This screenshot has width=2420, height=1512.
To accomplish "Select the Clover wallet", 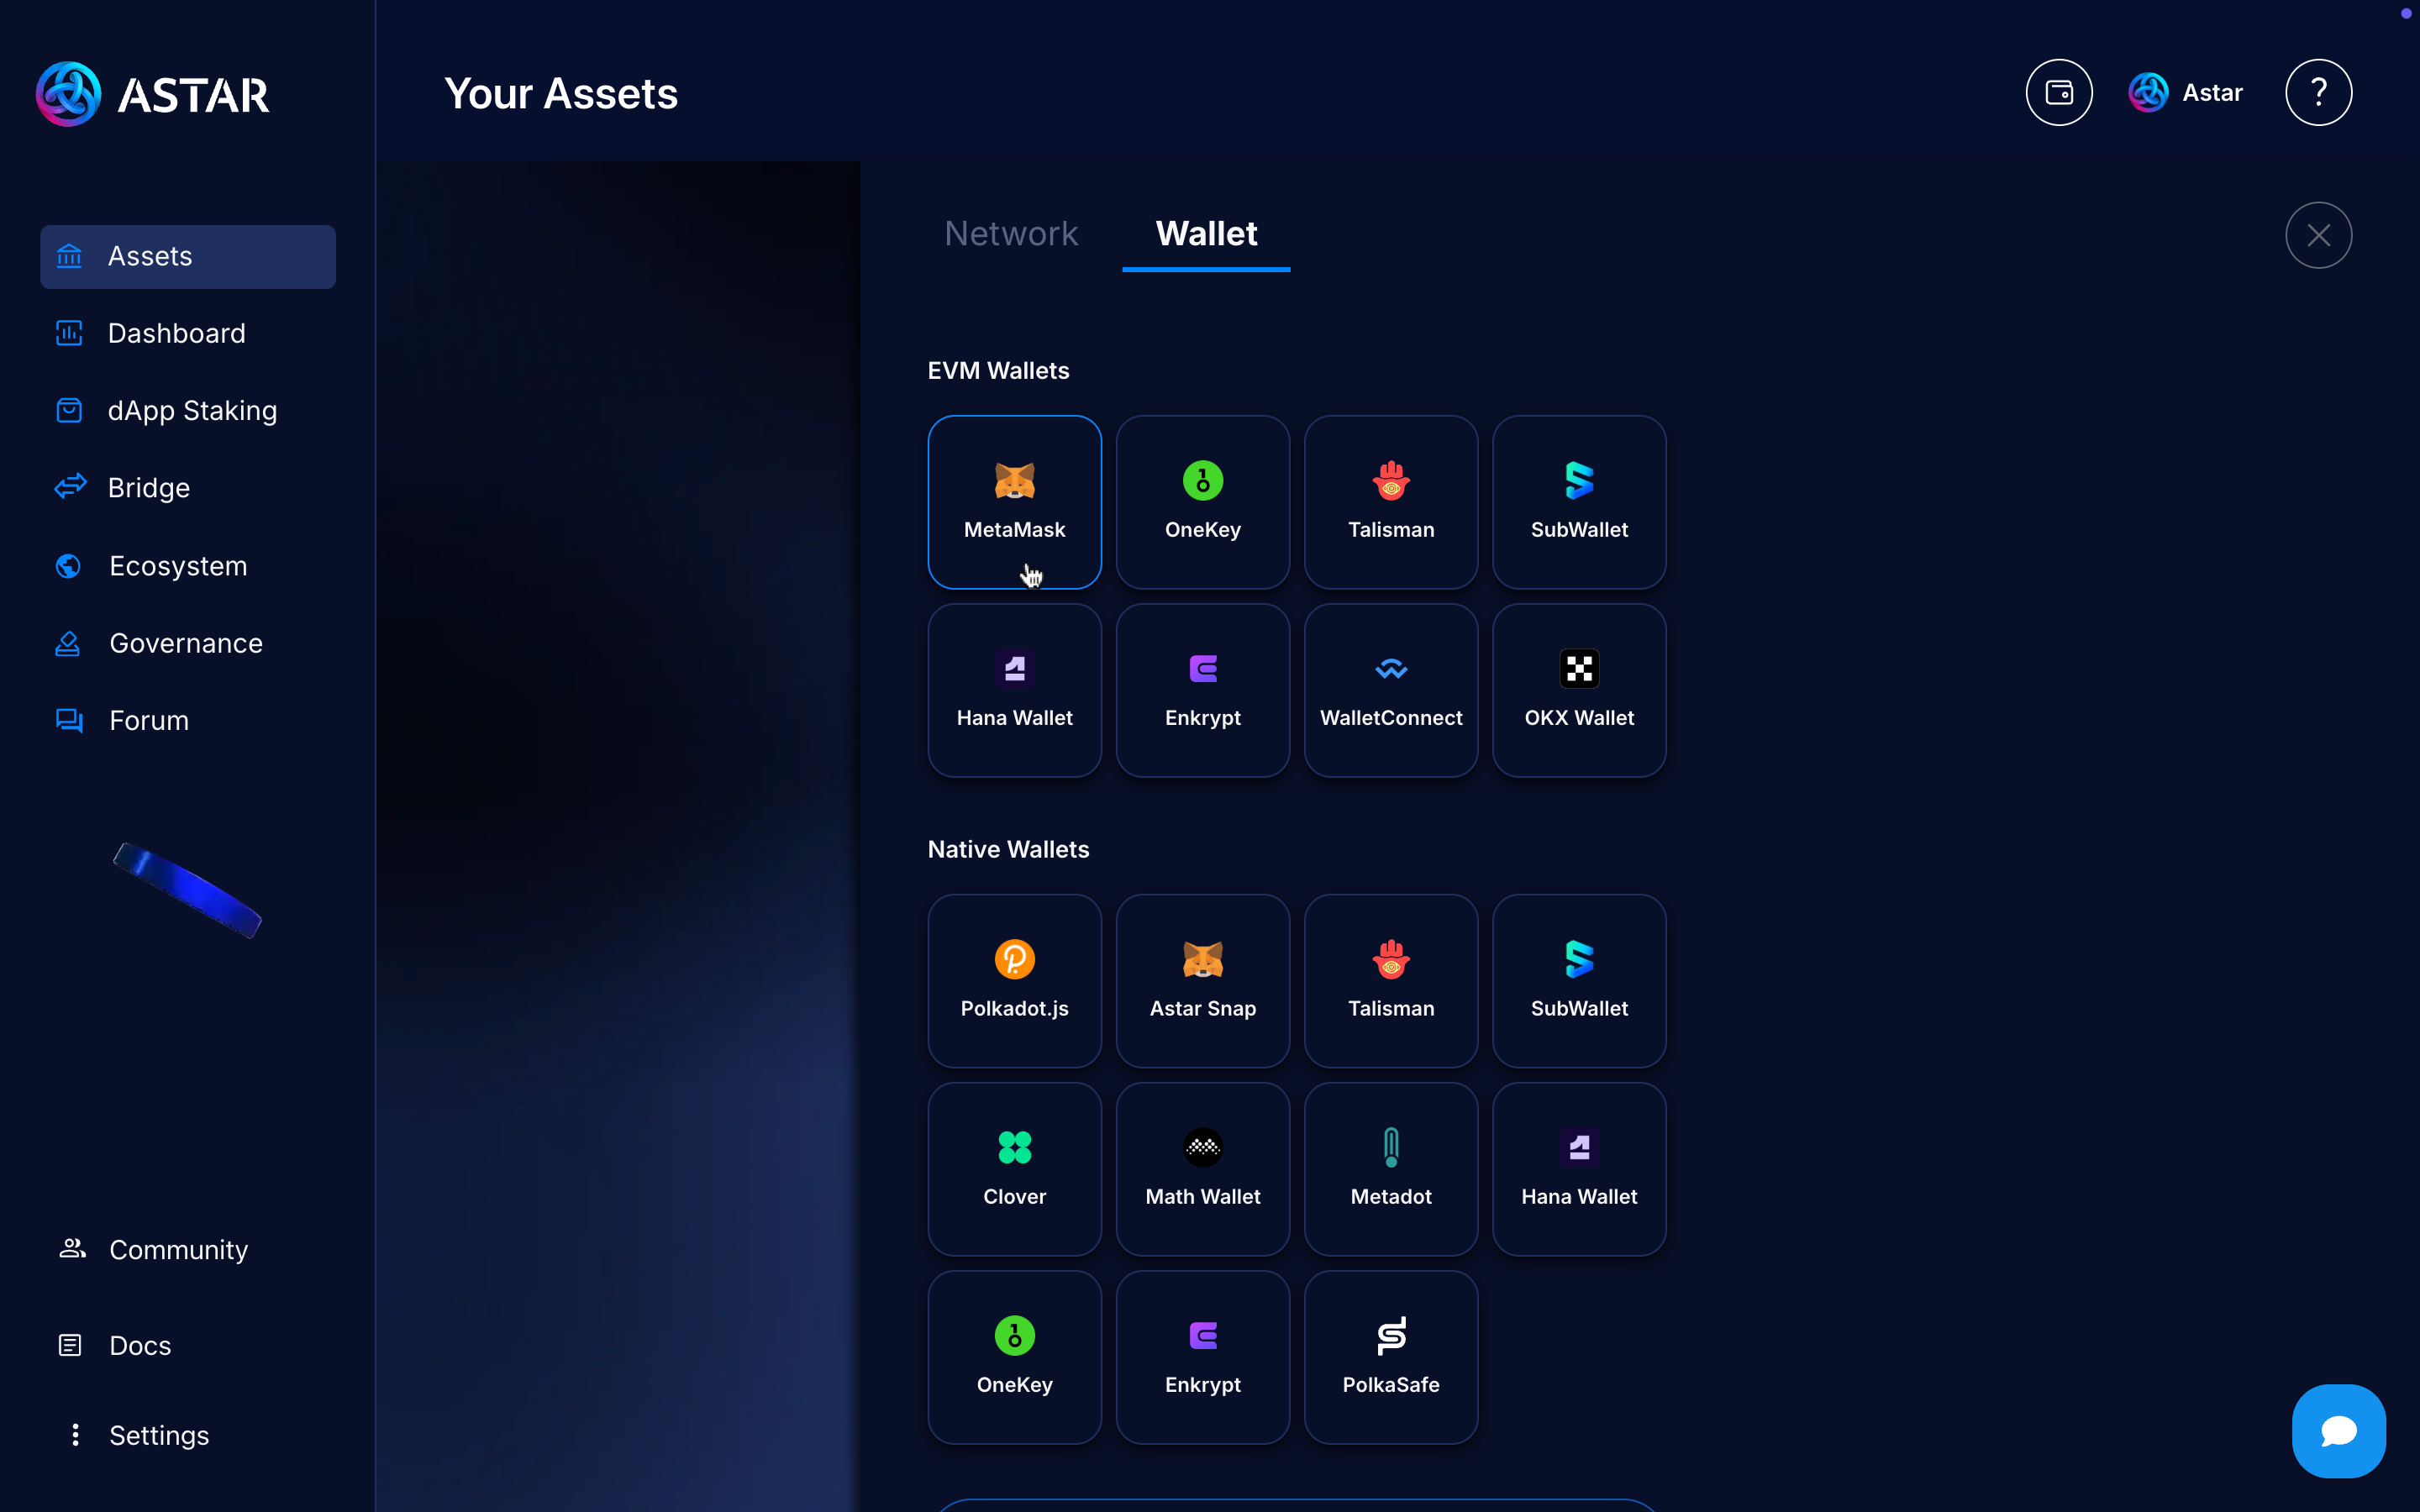I will coord(1014,1168).
